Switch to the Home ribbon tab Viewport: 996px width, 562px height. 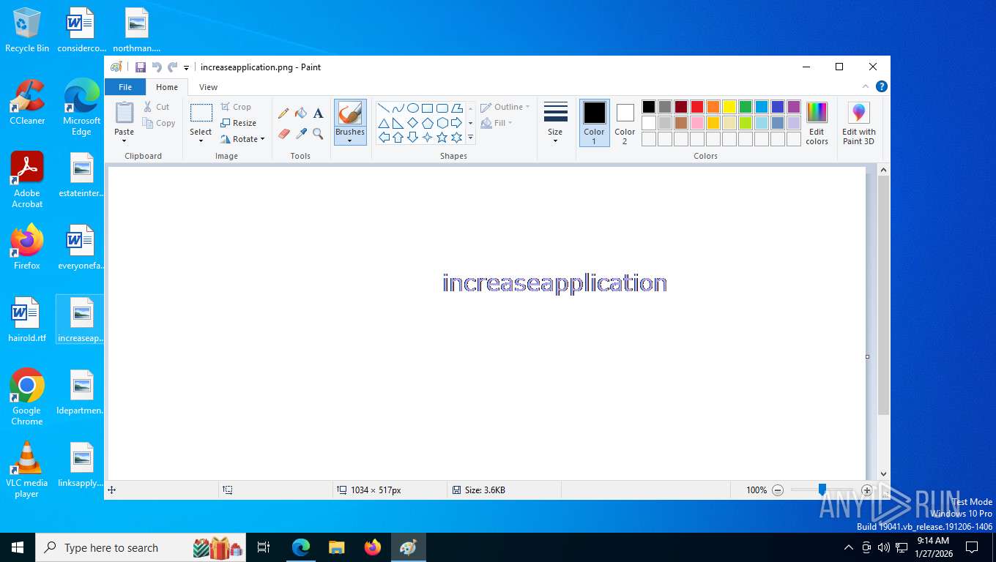pos(167,87)
